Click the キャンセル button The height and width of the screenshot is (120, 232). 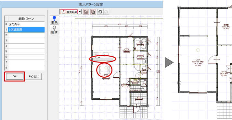click(33, 76)
